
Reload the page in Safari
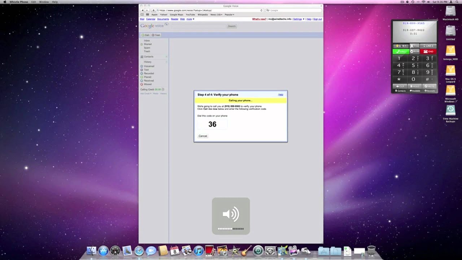(x=261, y=10)
